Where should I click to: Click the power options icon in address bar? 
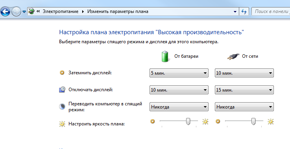coord(31,11)
